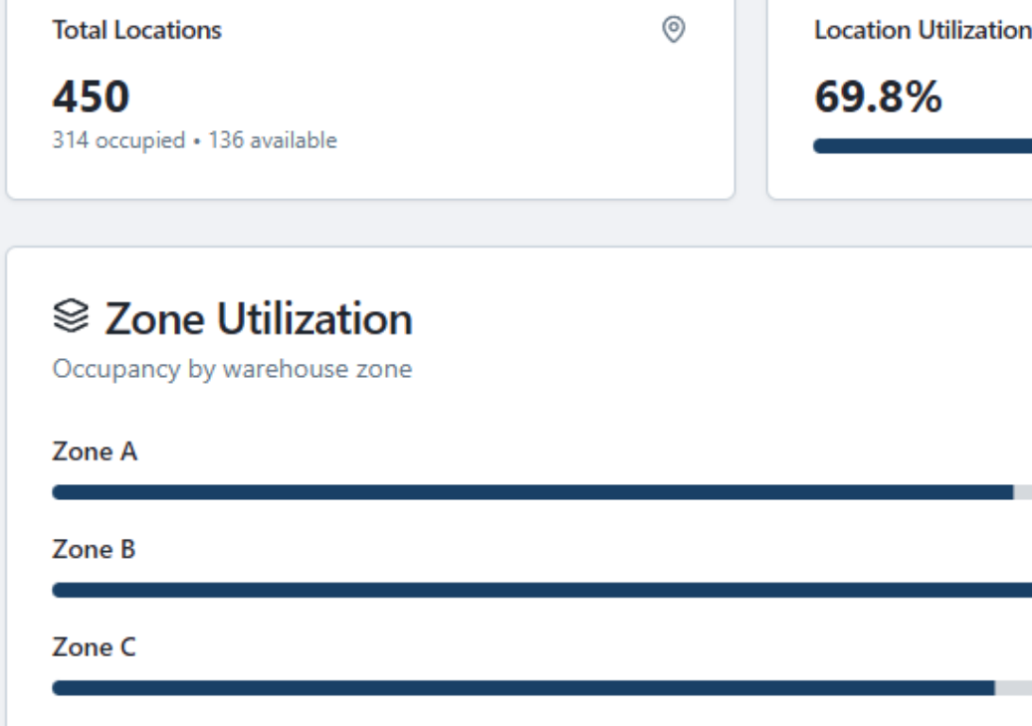The image size is (1032, 726).
Task: Click the 69.8% utilization value
Action: coord(878,97)
